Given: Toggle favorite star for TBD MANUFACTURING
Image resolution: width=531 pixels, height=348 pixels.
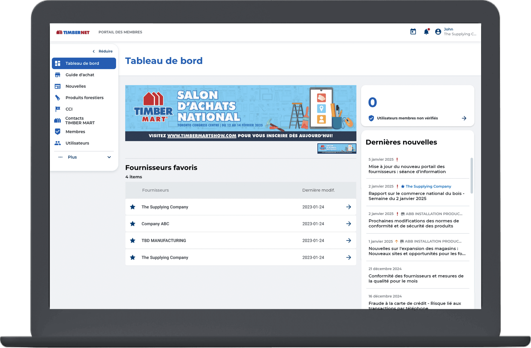Looking at the screenshot, I should tap(133, 241).
